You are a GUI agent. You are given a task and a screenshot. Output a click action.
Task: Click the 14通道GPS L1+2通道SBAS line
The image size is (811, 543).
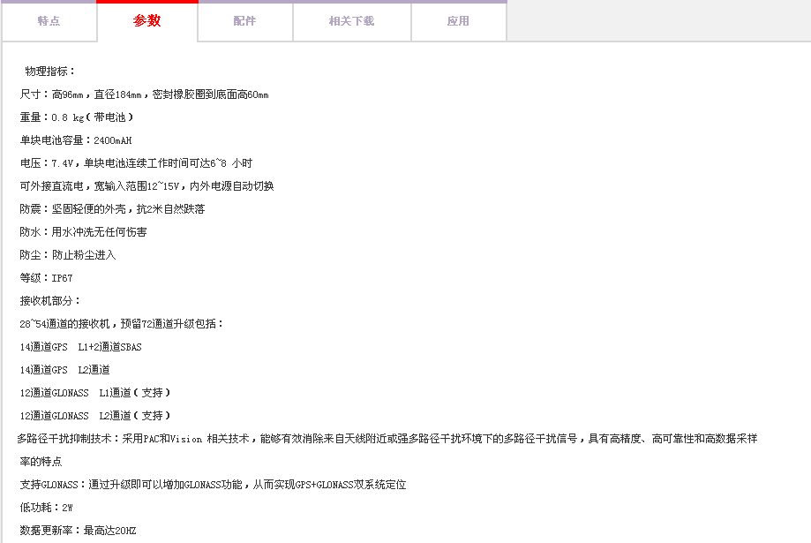[x=80, y=347]
